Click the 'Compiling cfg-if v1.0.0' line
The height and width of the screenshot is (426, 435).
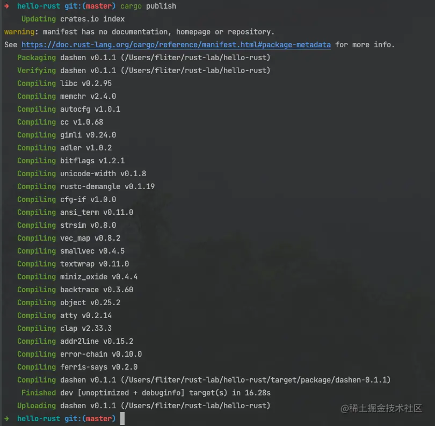67,199
